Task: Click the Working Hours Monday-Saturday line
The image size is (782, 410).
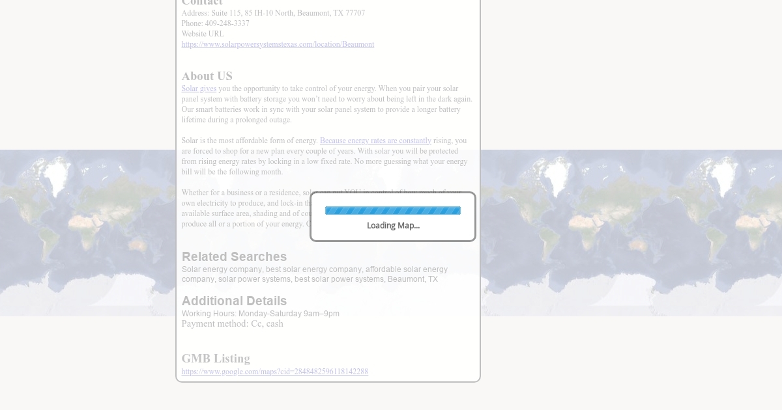Action: [260, 314]
